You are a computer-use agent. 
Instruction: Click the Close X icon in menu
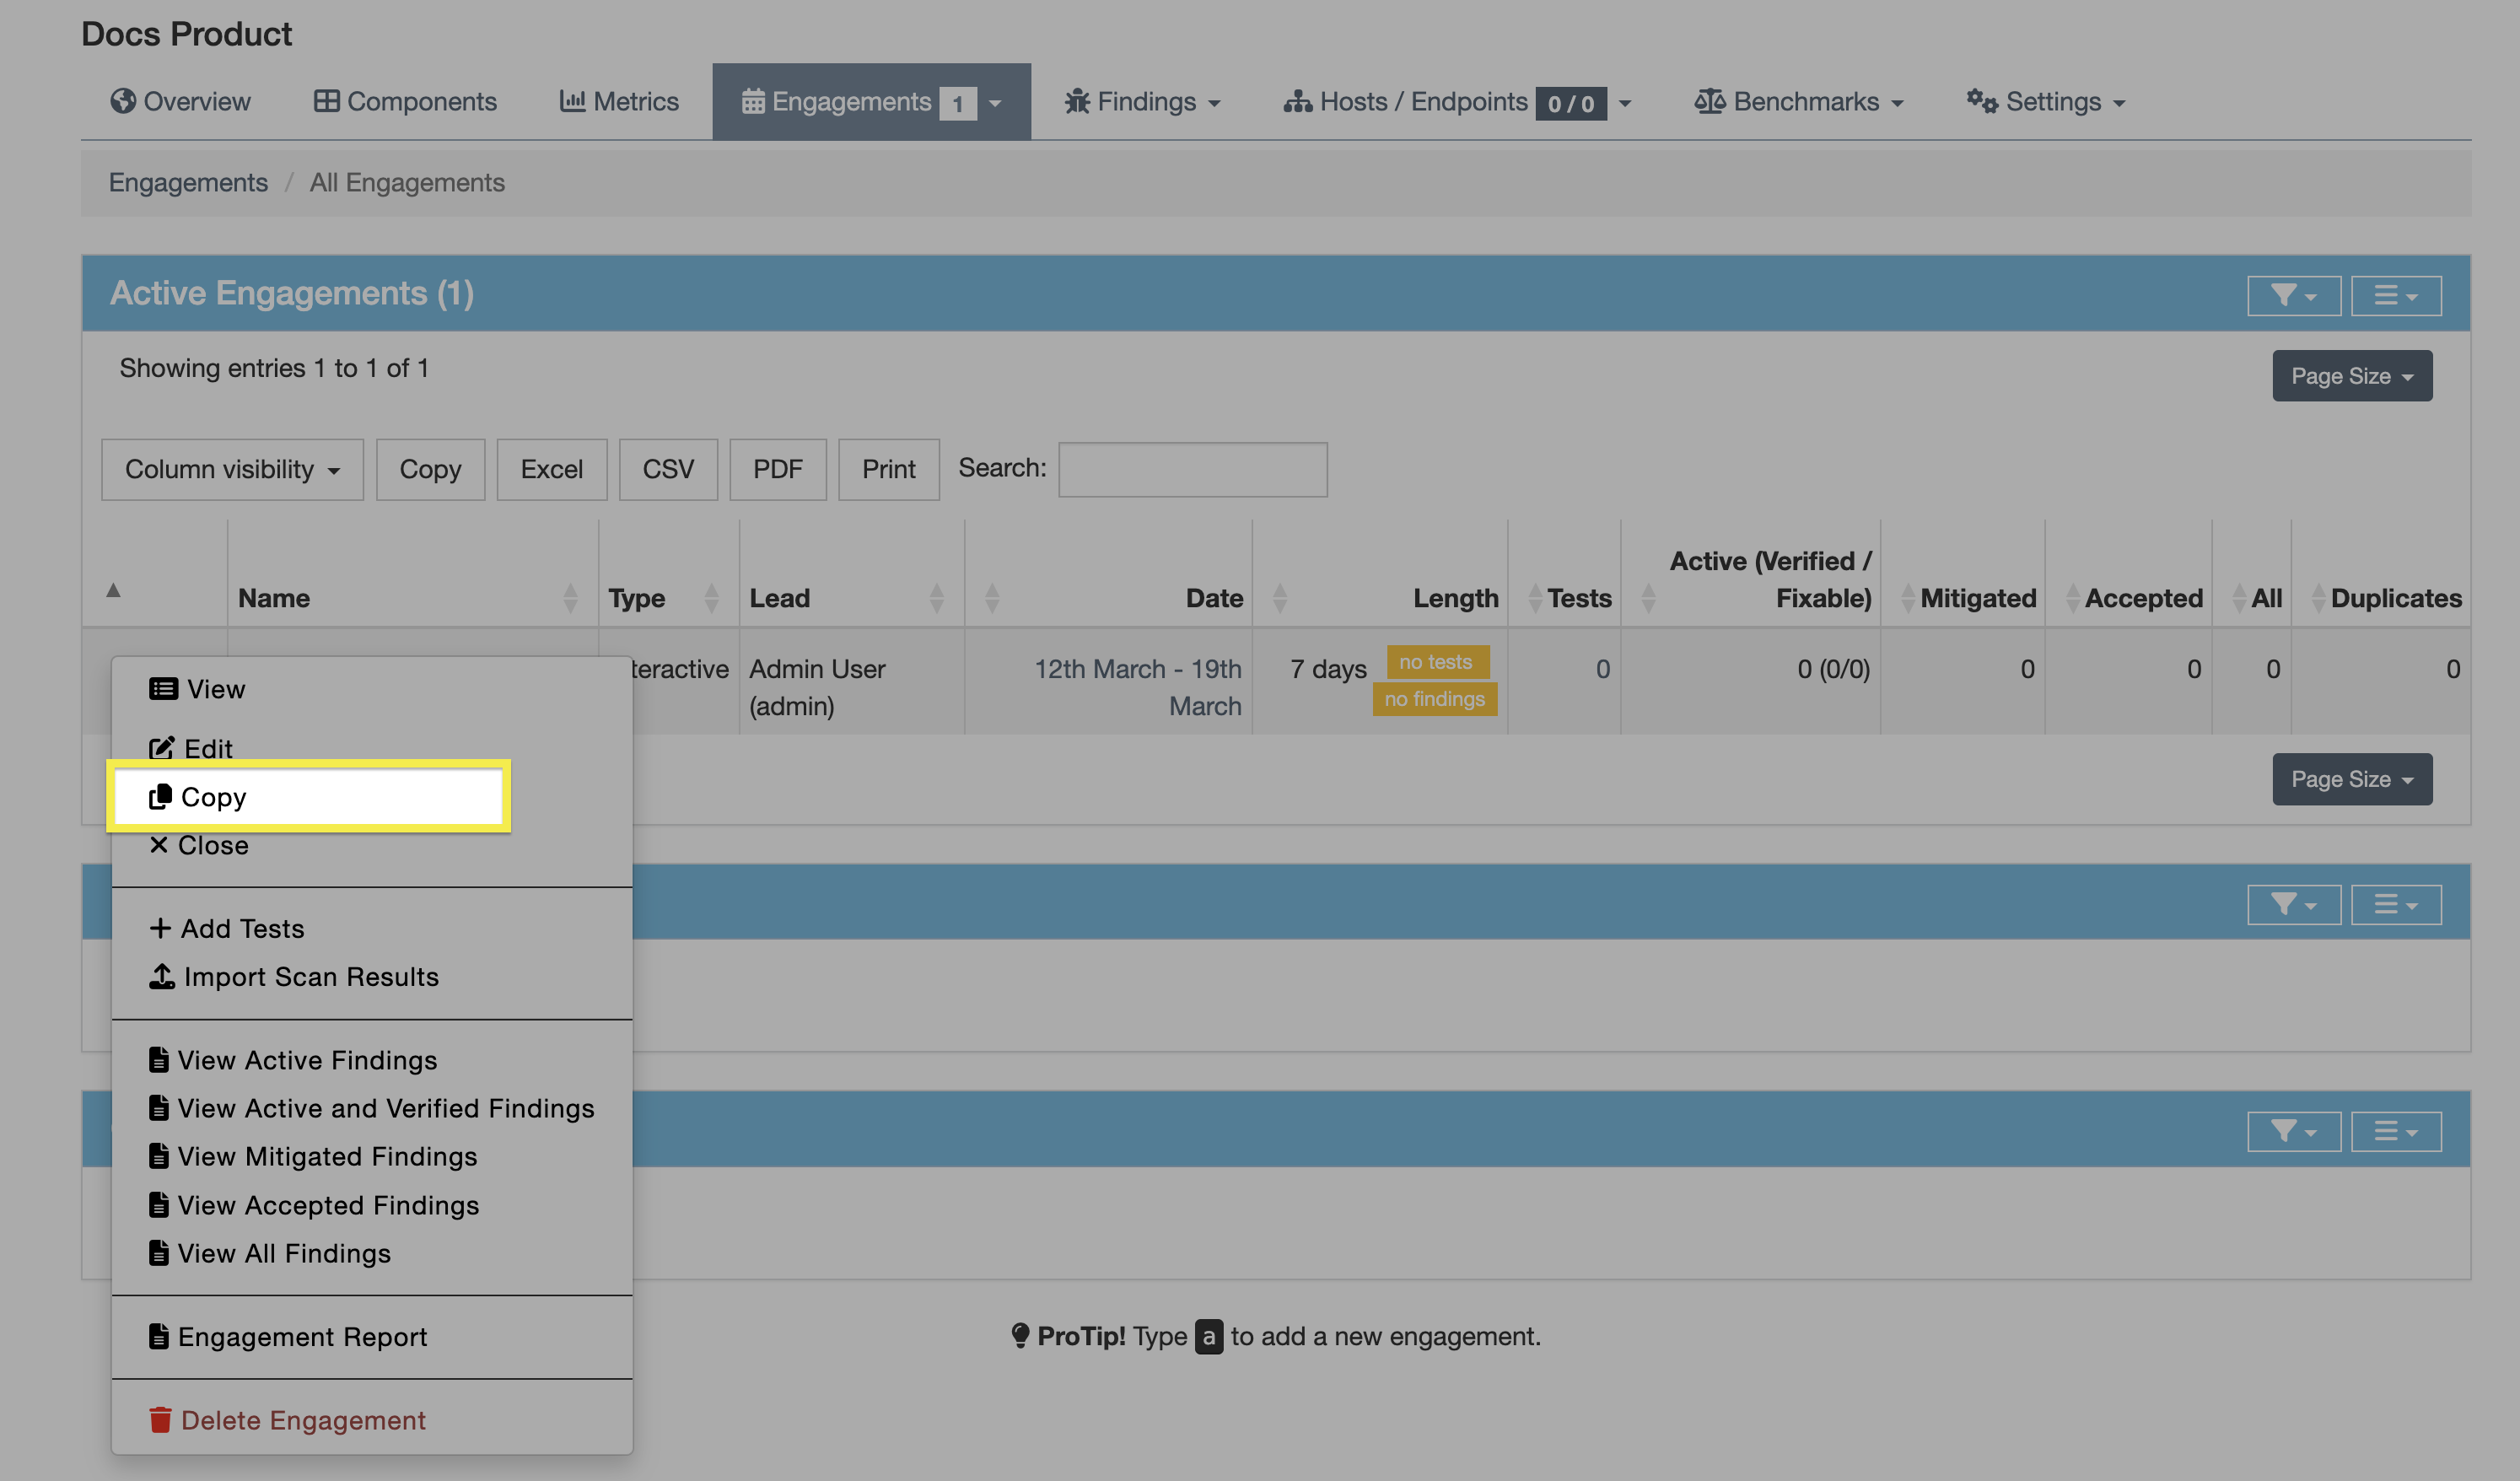(x=159, y=845)
